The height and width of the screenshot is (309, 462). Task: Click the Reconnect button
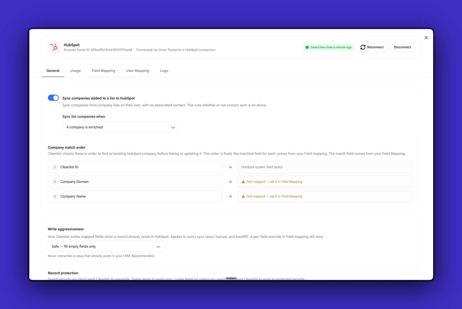[372, 47]
